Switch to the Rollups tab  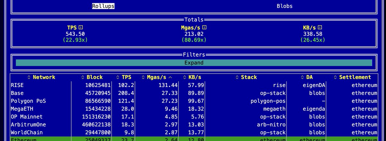point(103,6)
